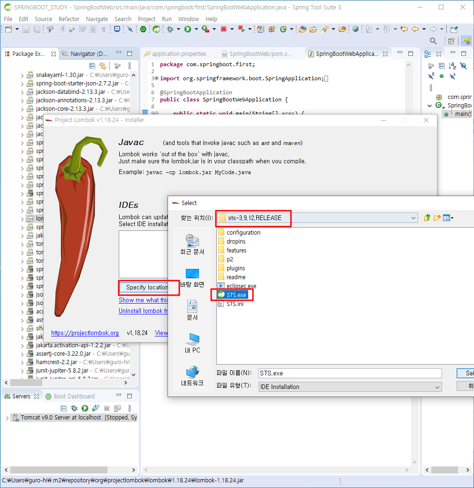This screenshot has height=488, width=474.
Task: Open Run button dropdown arrow
Action: coord(196,29)
